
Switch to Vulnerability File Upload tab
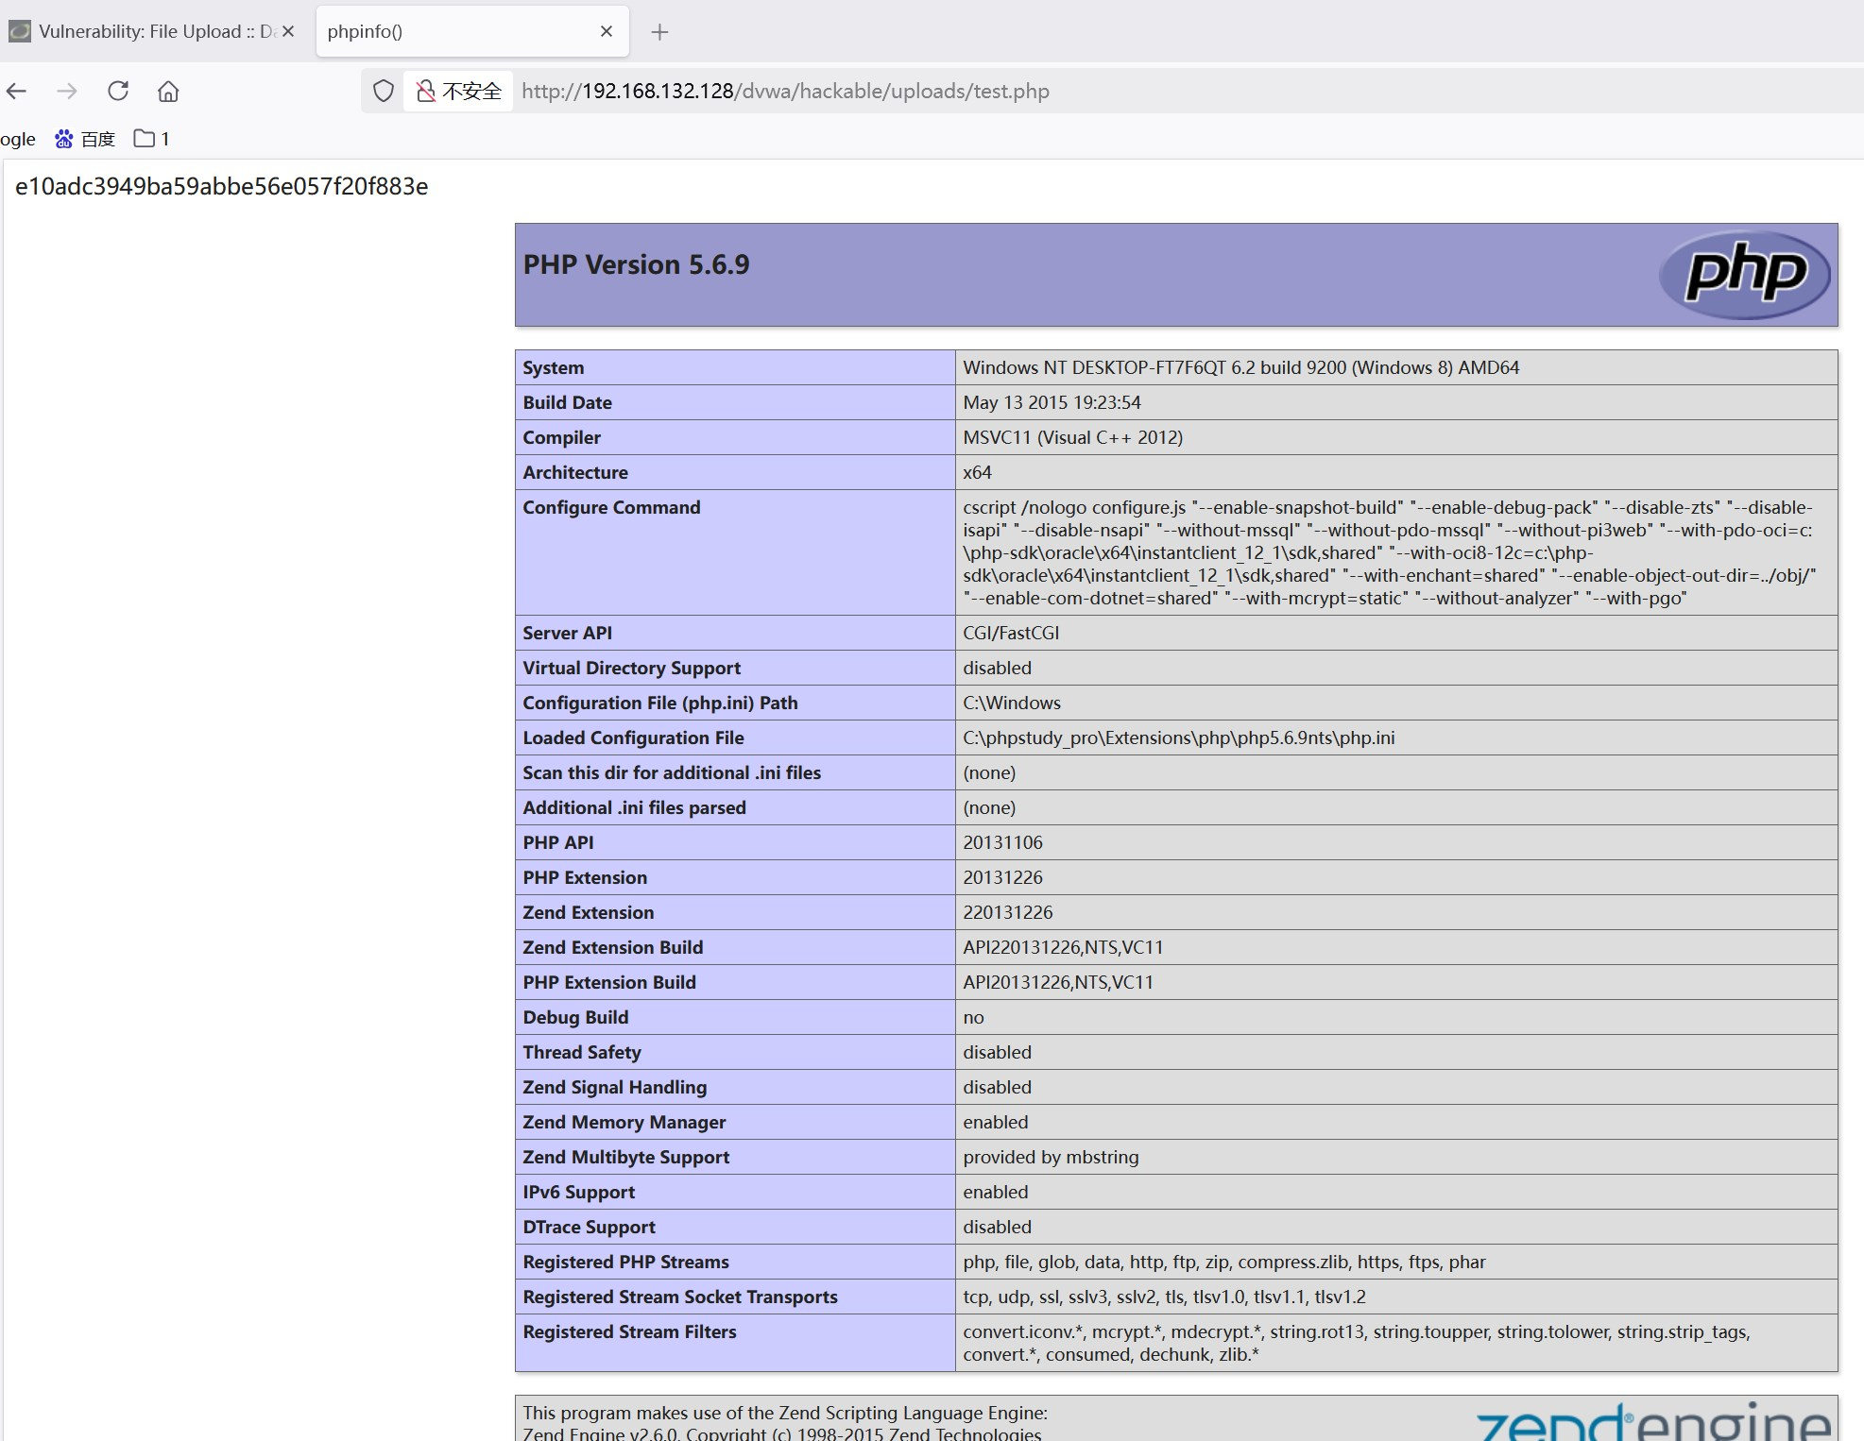tap(142, 31)
